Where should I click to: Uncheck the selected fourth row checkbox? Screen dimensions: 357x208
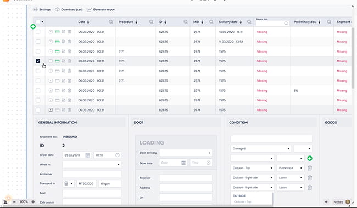[38, 61]
